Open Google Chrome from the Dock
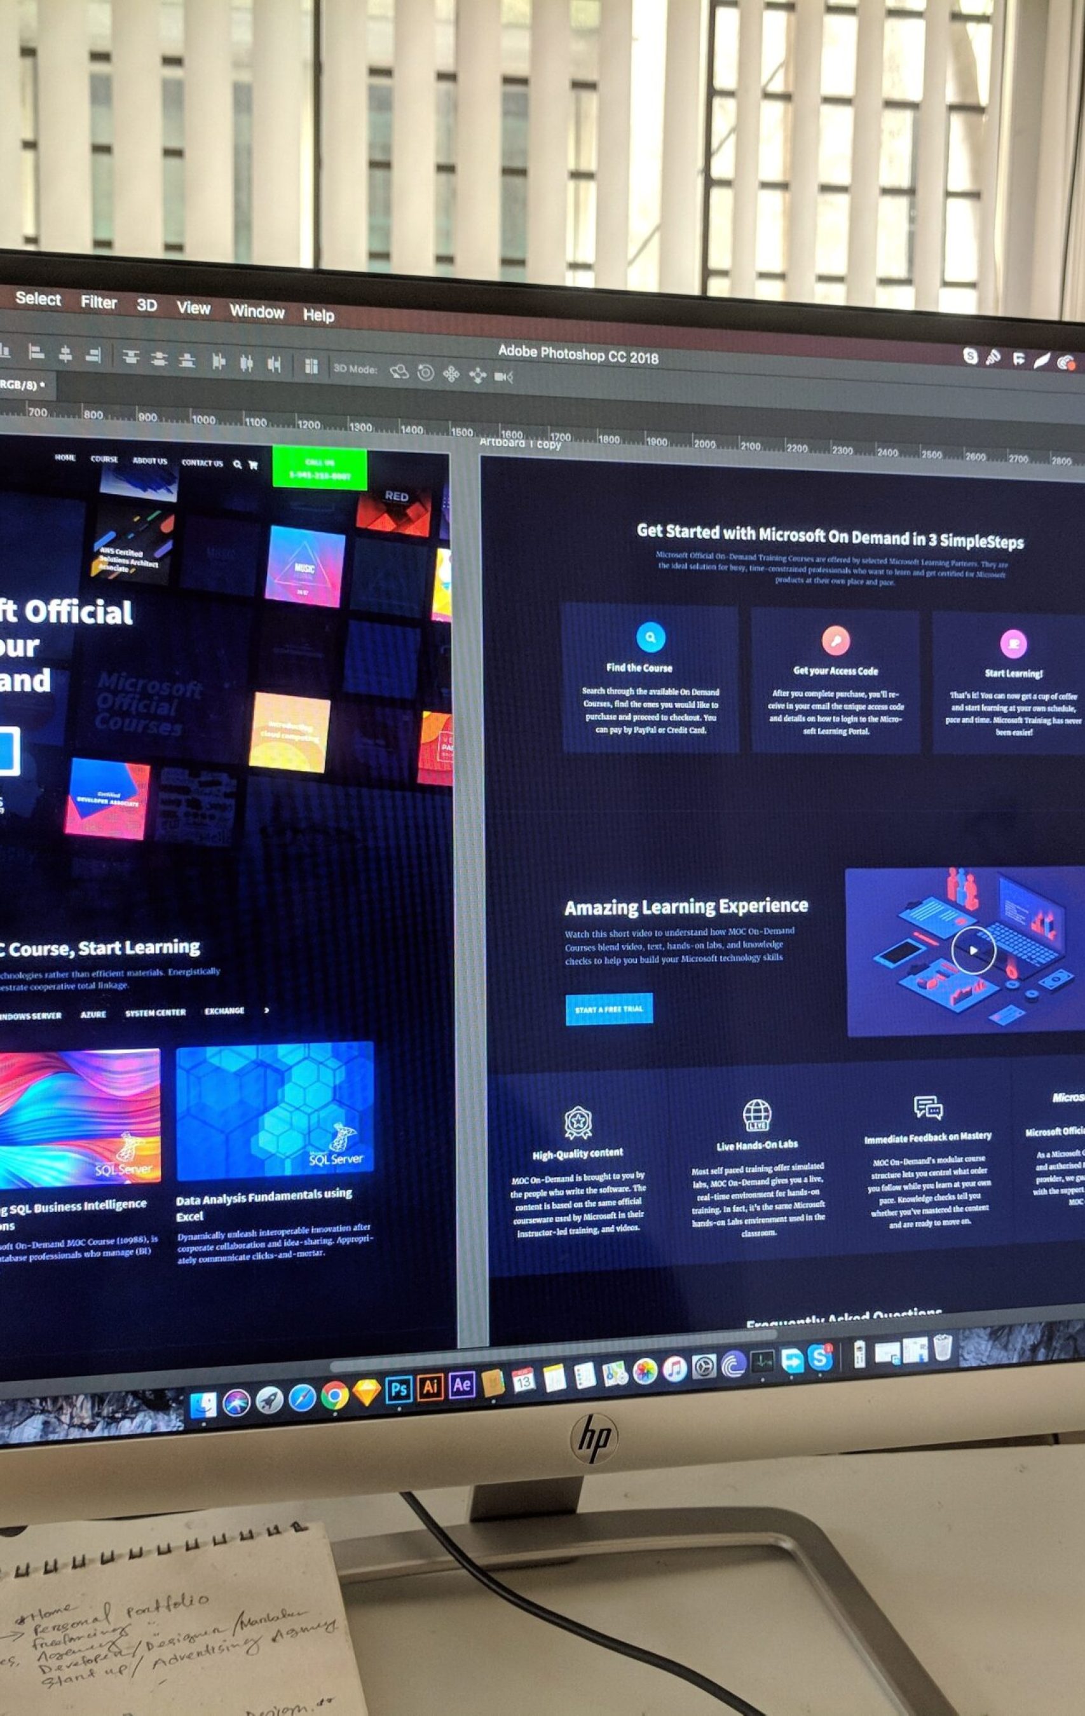The height and width of the screenshot is (1716, 1085). (334, 1394)
